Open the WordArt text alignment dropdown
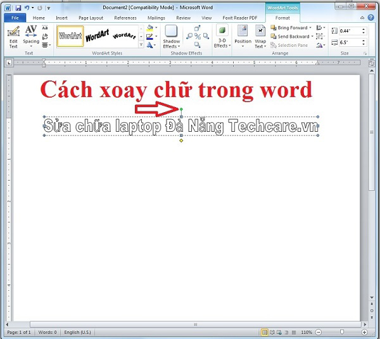The image size is (380, 339). pos(46,45)
